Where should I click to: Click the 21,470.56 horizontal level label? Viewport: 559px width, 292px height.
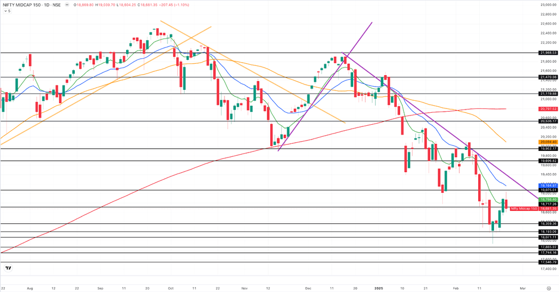pos(548,77)
